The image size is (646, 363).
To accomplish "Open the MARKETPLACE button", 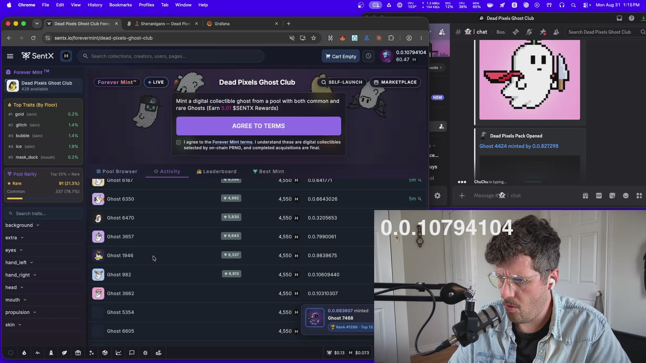I will (x=395, y=82).
